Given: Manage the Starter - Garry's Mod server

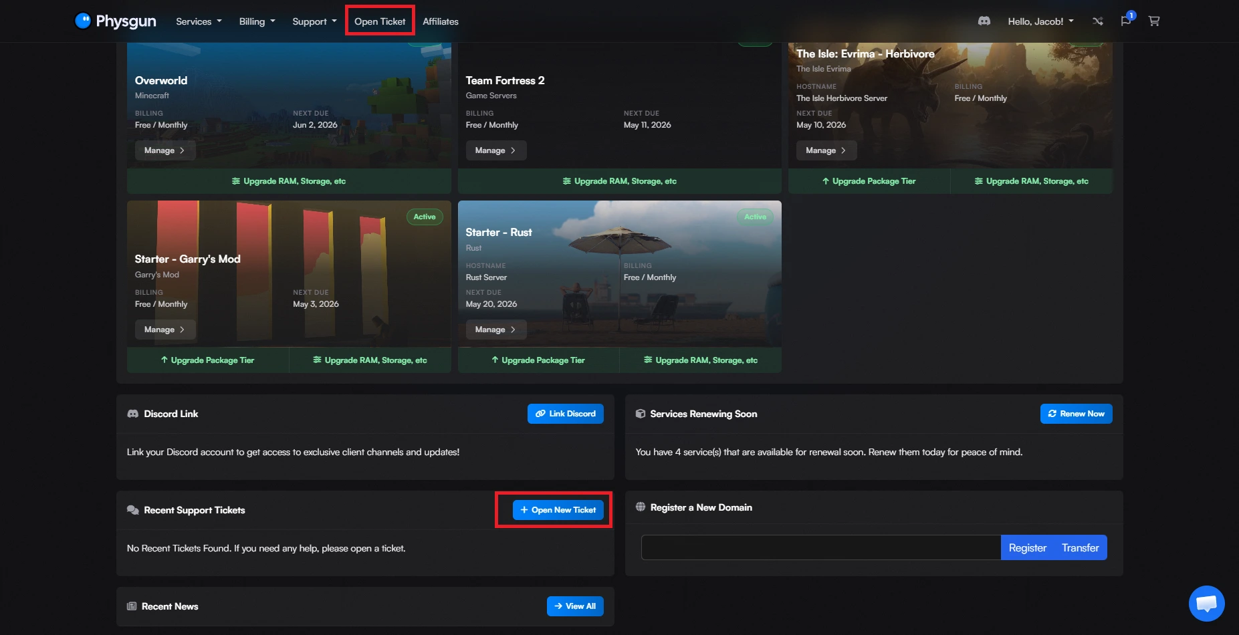Looking at the screenshot, I should (165, 330).
